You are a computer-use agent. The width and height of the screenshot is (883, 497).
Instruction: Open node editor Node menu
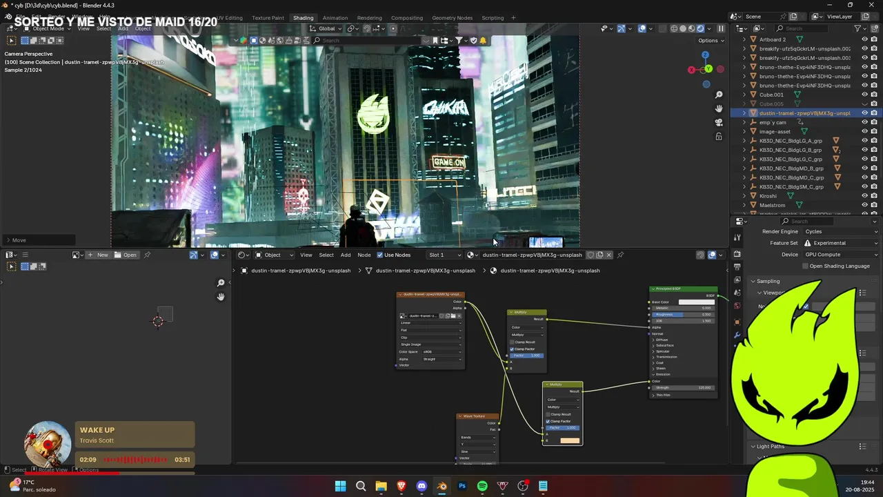click(364, 255)
